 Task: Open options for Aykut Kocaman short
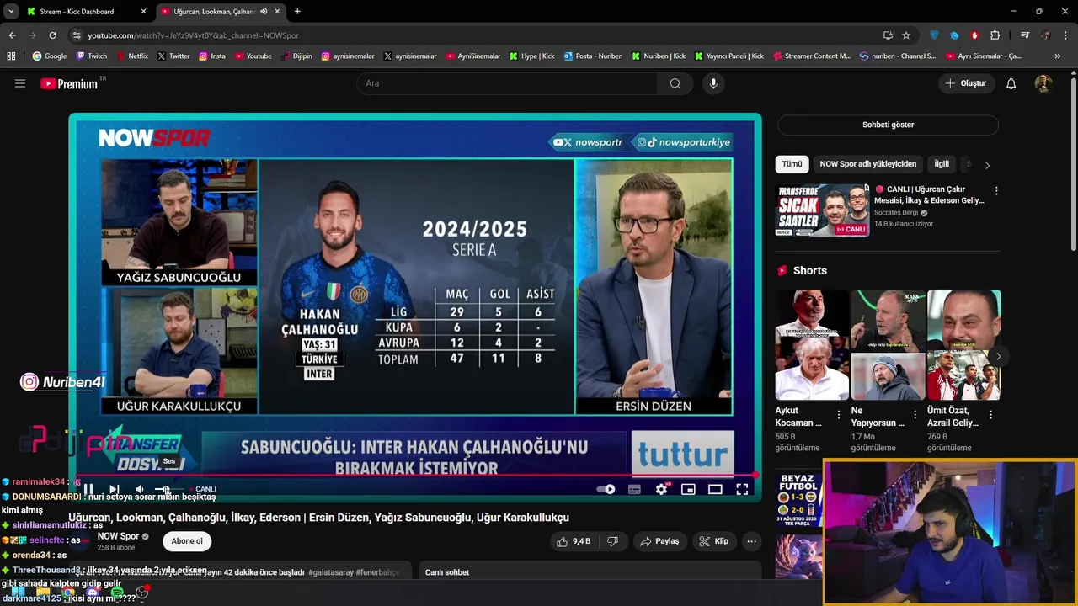pyautogui.click(x=839, y=415)
